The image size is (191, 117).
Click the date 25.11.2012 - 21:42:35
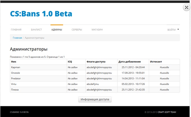(133, 90)
